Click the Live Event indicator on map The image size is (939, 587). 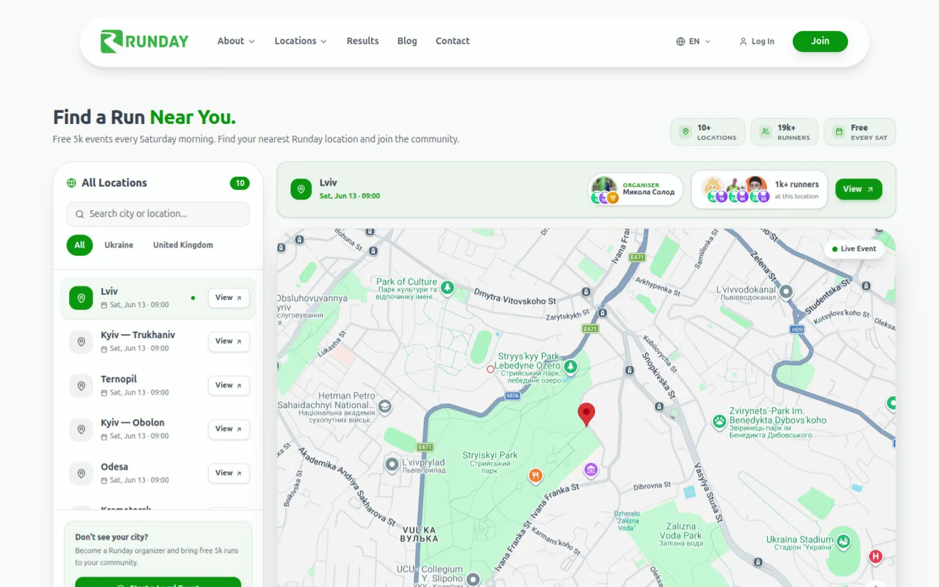(x=854, y=249)
